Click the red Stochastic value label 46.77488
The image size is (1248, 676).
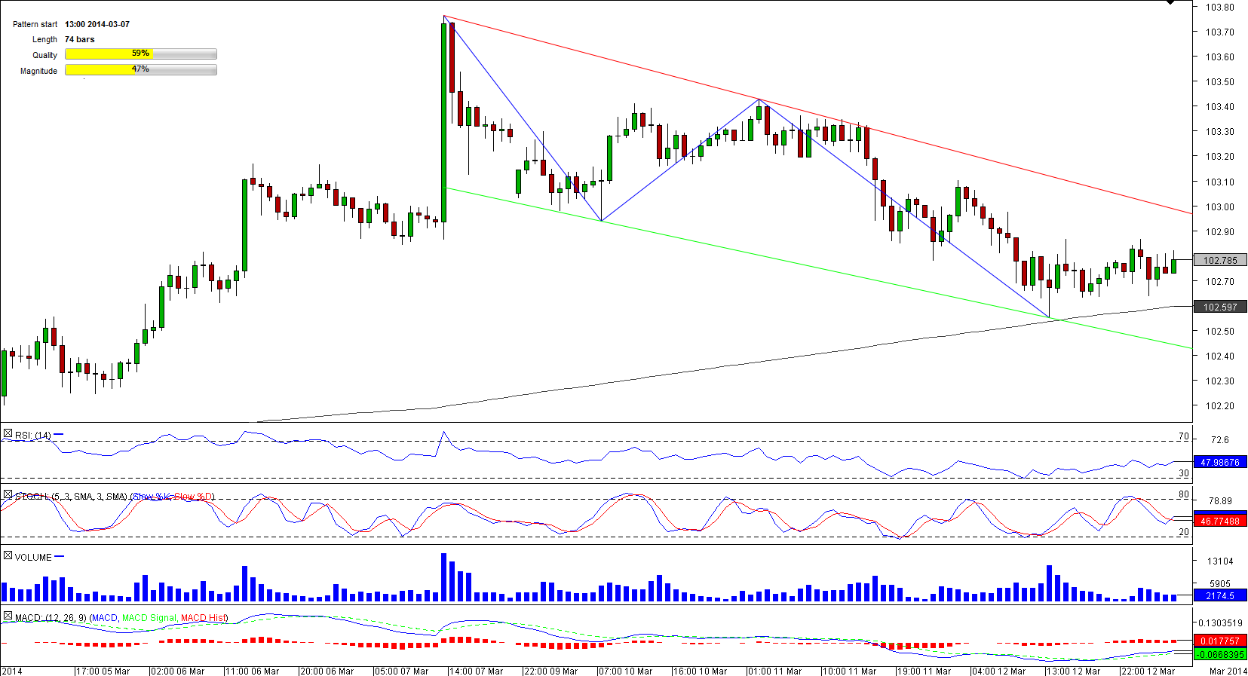[x=1220, y=521]
